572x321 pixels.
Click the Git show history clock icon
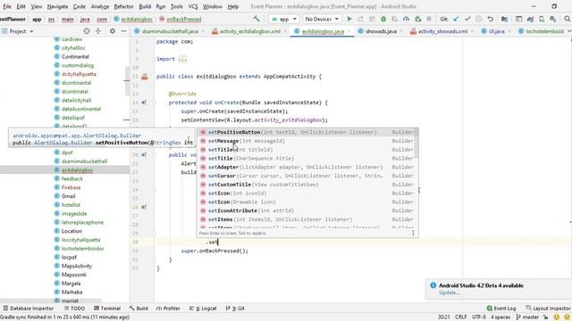[x=479, y=19]
